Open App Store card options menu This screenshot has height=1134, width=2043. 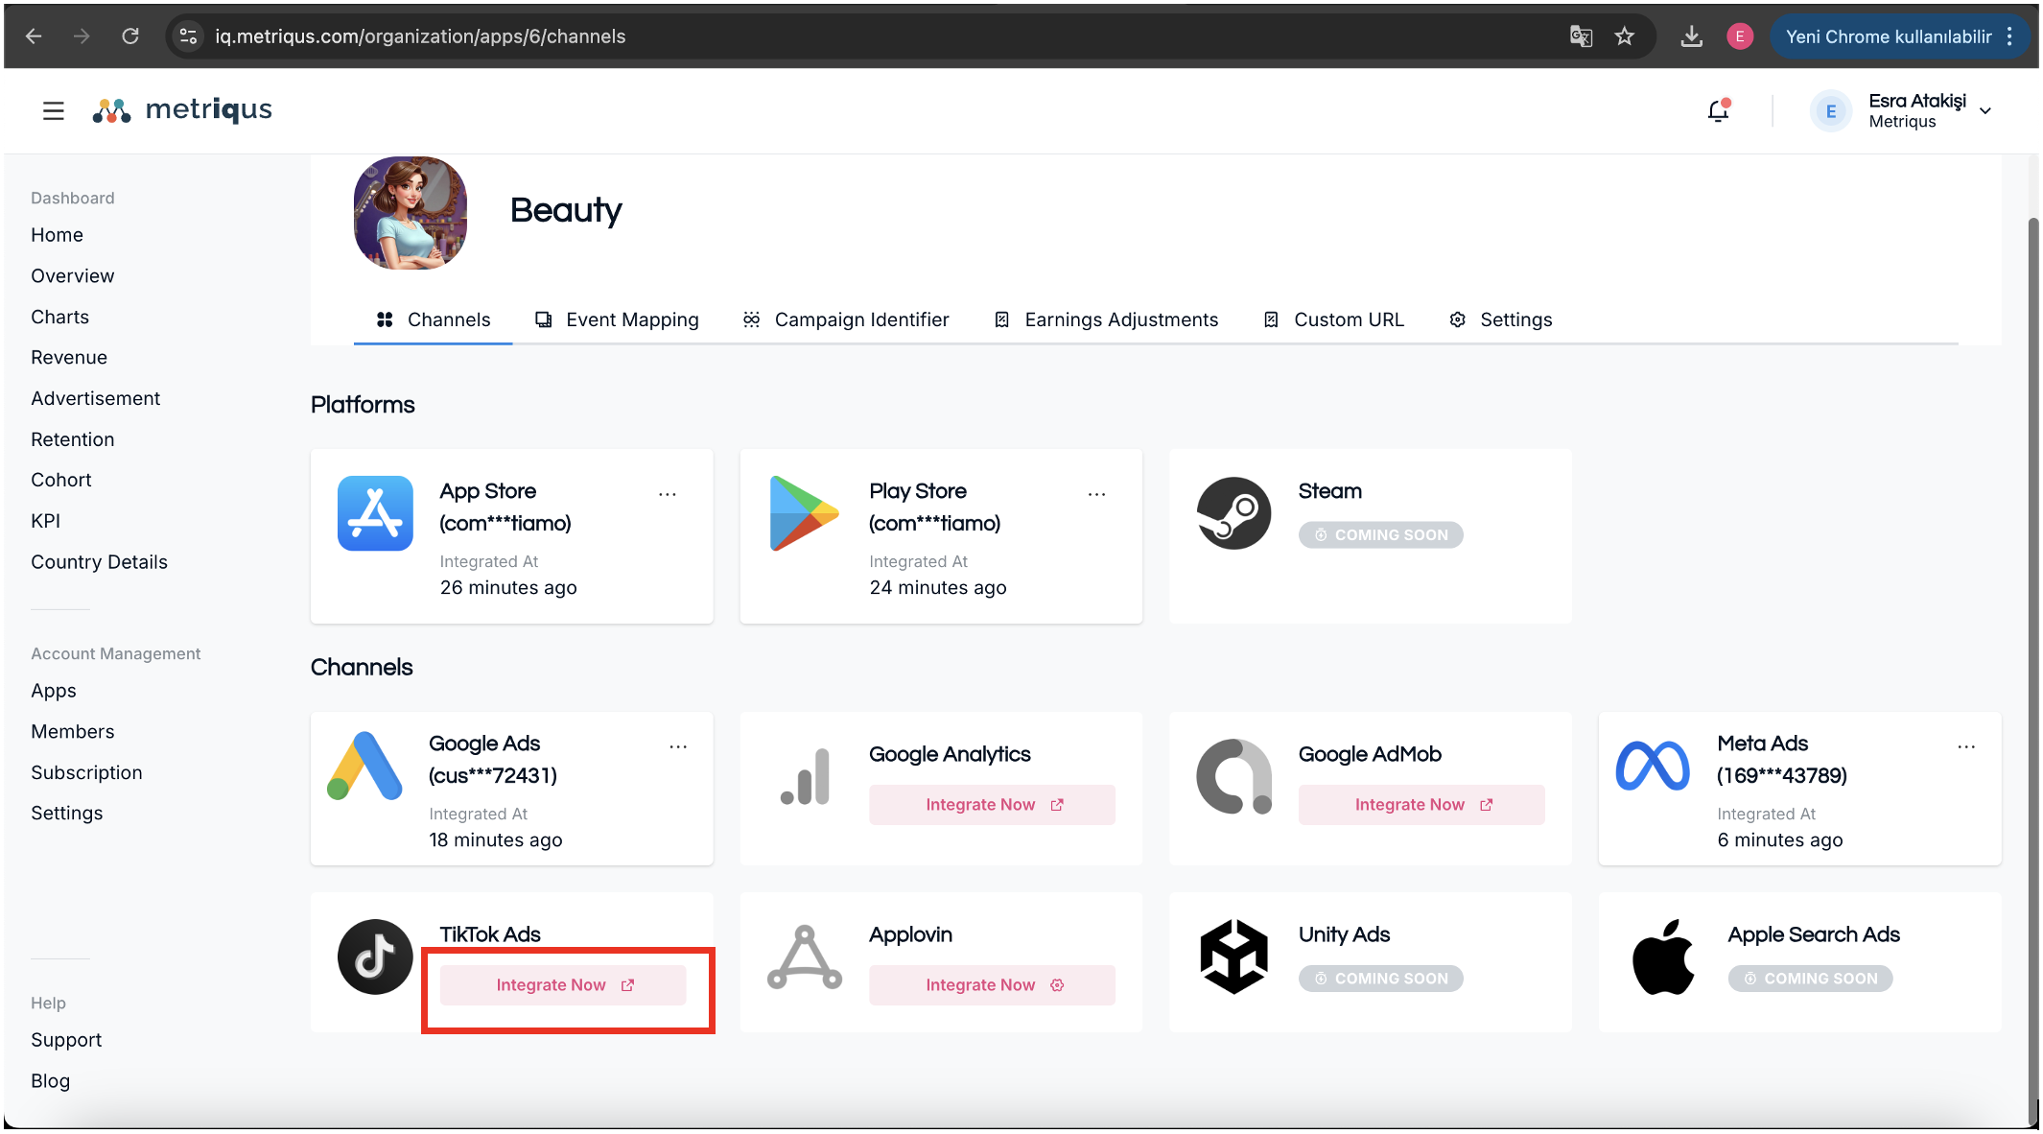click(x=668, y=494)
